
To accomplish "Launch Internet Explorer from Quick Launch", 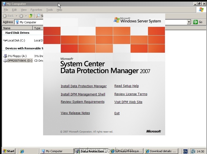I will coord(22,151).
